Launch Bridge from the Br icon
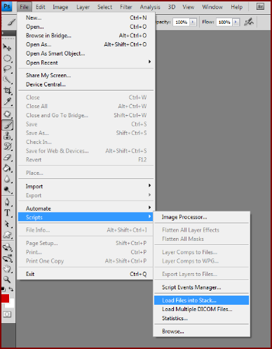This screenshot has height=349, width=272. click(260, 6)
